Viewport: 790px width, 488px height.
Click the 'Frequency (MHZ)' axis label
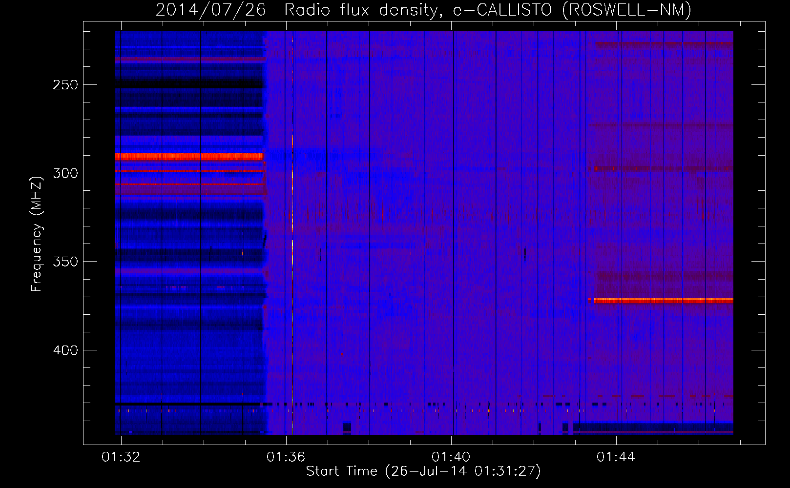pyautogui.click(x=37, y=234)
